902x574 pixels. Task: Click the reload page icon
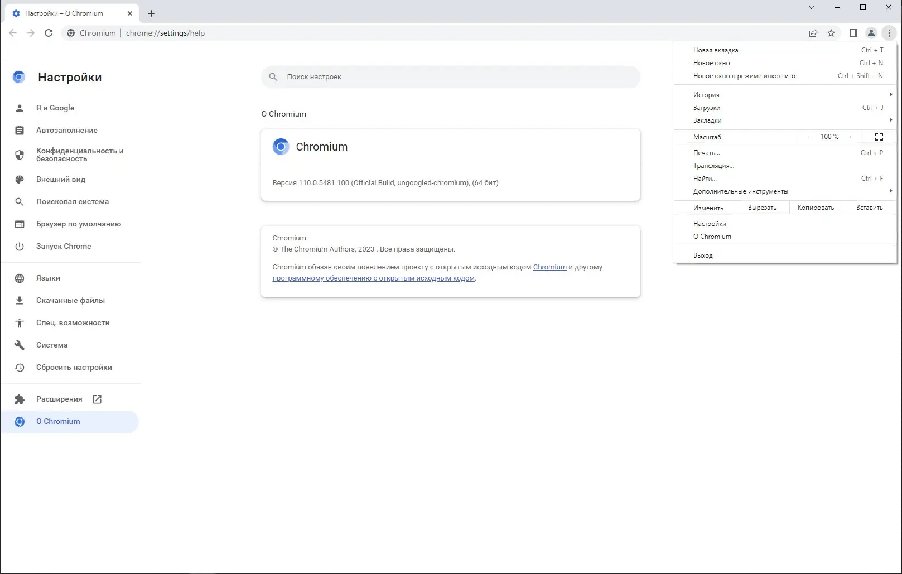point(49,33)
